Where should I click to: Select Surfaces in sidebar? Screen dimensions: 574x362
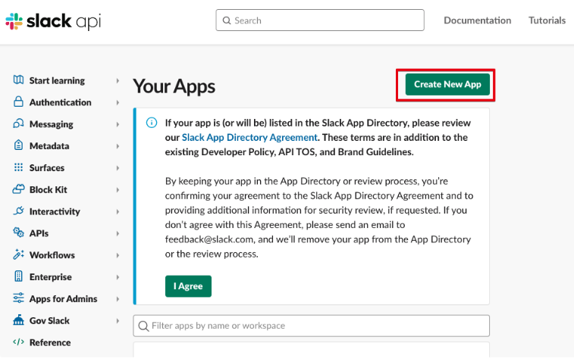coord(47,168)
